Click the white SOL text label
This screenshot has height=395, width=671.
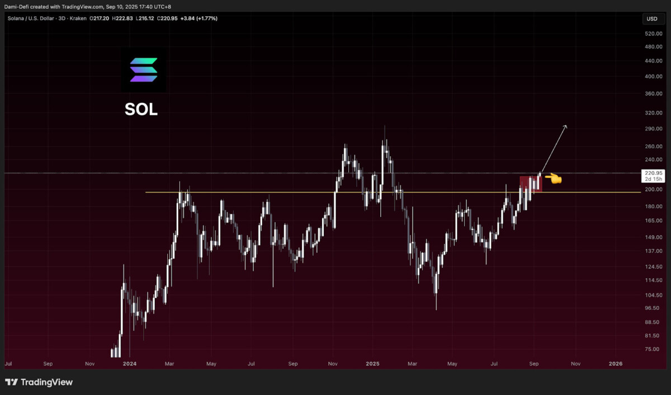tap(141, 110)
